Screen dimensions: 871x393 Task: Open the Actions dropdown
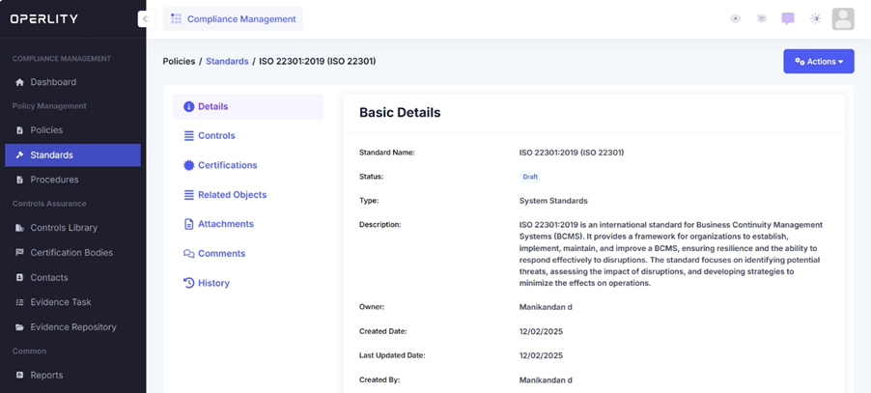[819, 62]
